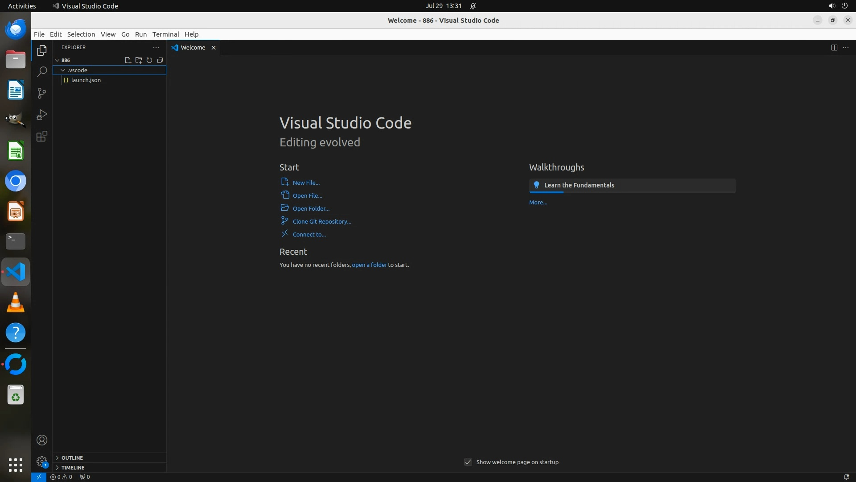This screenshot has height=482, width=856.
Task: Open the Run and Debug view
Action: [x=42, y=115]
